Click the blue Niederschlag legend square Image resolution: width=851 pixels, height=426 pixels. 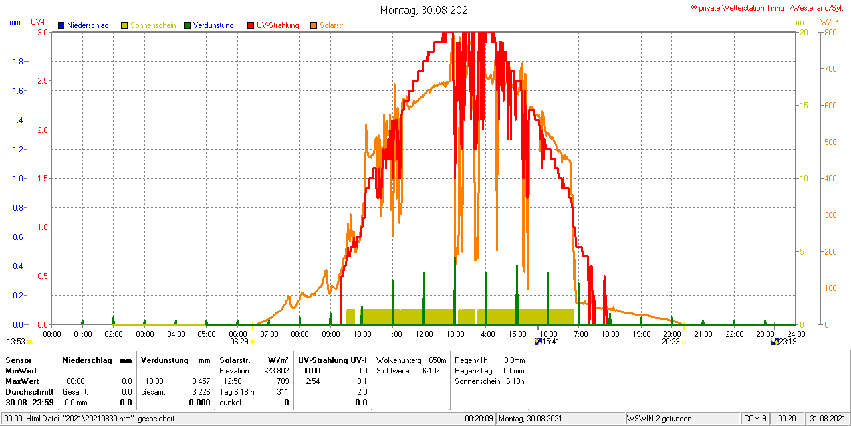coord(61,25)
